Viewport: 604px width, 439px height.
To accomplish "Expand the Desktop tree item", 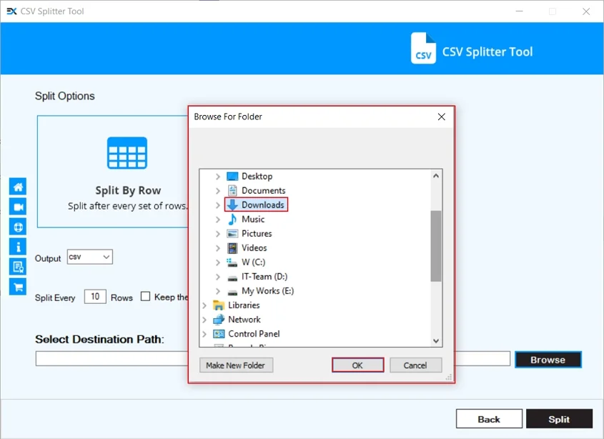I will pyautogui.click(x=218, y=176).
